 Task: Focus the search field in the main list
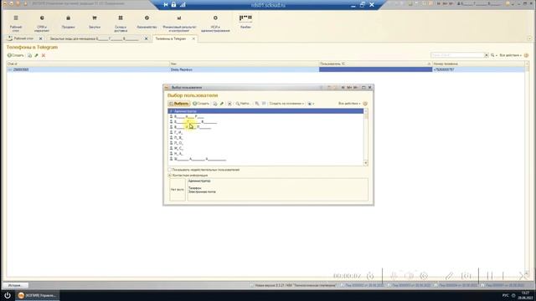(457, 55)
